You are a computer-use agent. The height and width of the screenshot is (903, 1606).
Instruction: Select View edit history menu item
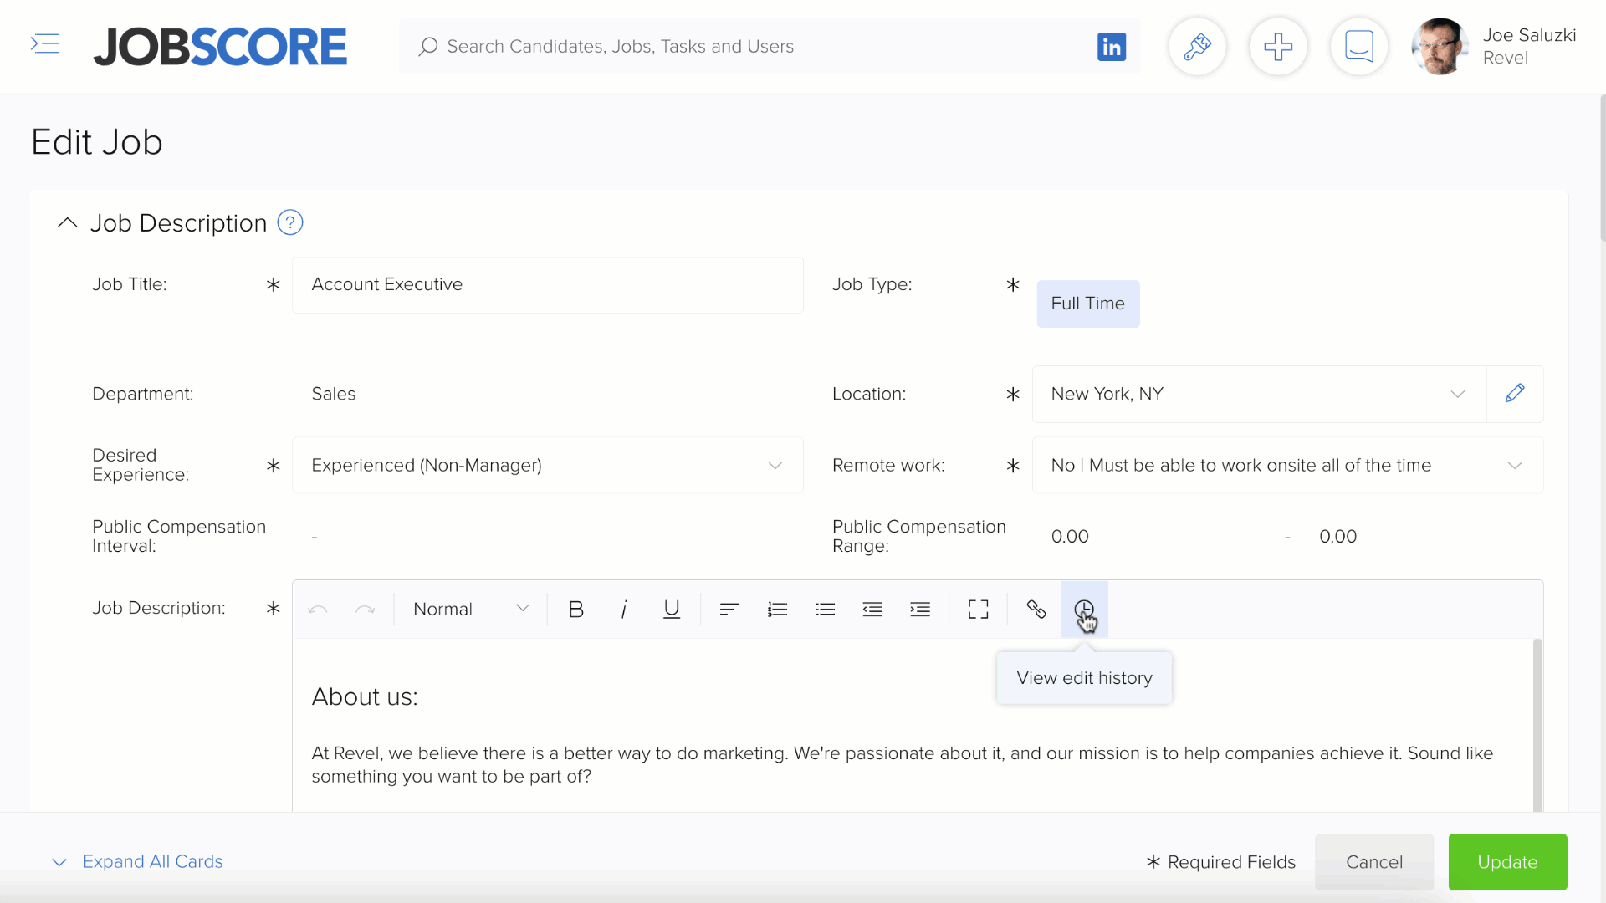[x=1083, y=677]
